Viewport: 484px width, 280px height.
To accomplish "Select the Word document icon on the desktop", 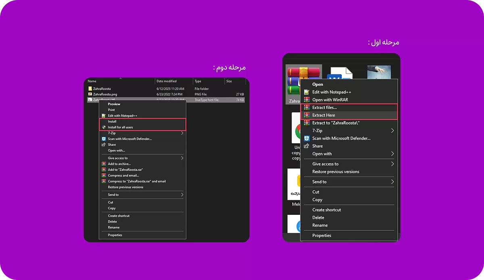I will 340,72.
